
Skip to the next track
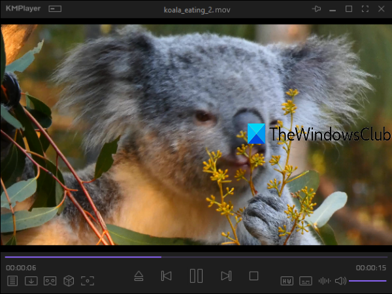[226, 276]
